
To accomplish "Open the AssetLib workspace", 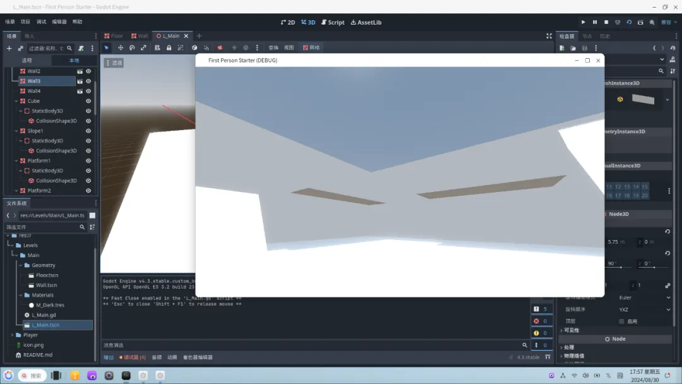I will pyautogui.click(x=366, y=22).
